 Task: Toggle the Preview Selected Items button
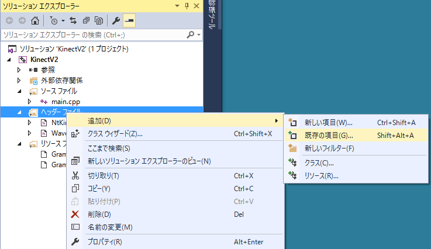click(129, 20)
